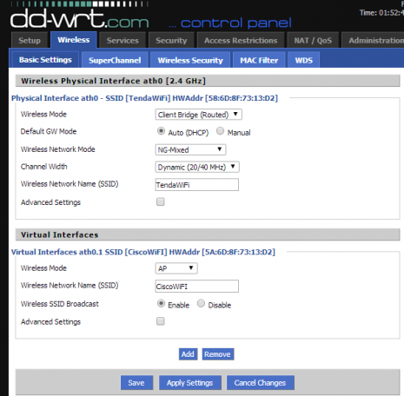Viewport: 404px width, 396px height.
Task: Tick ath0.1 Advanced Settings checkbox
Action: tap(161, 321)
